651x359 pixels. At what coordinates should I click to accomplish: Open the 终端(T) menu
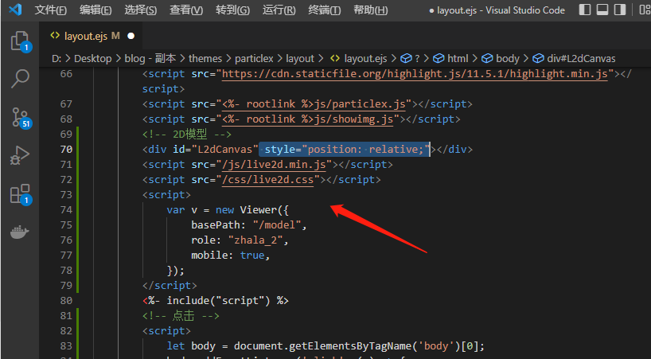(324, 10)
